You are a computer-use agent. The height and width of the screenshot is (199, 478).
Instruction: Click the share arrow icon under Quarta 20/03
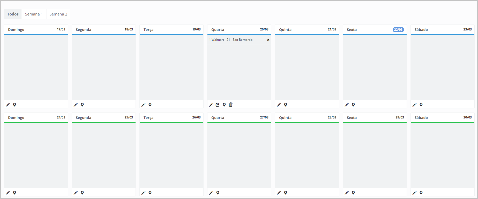(218, 105)
